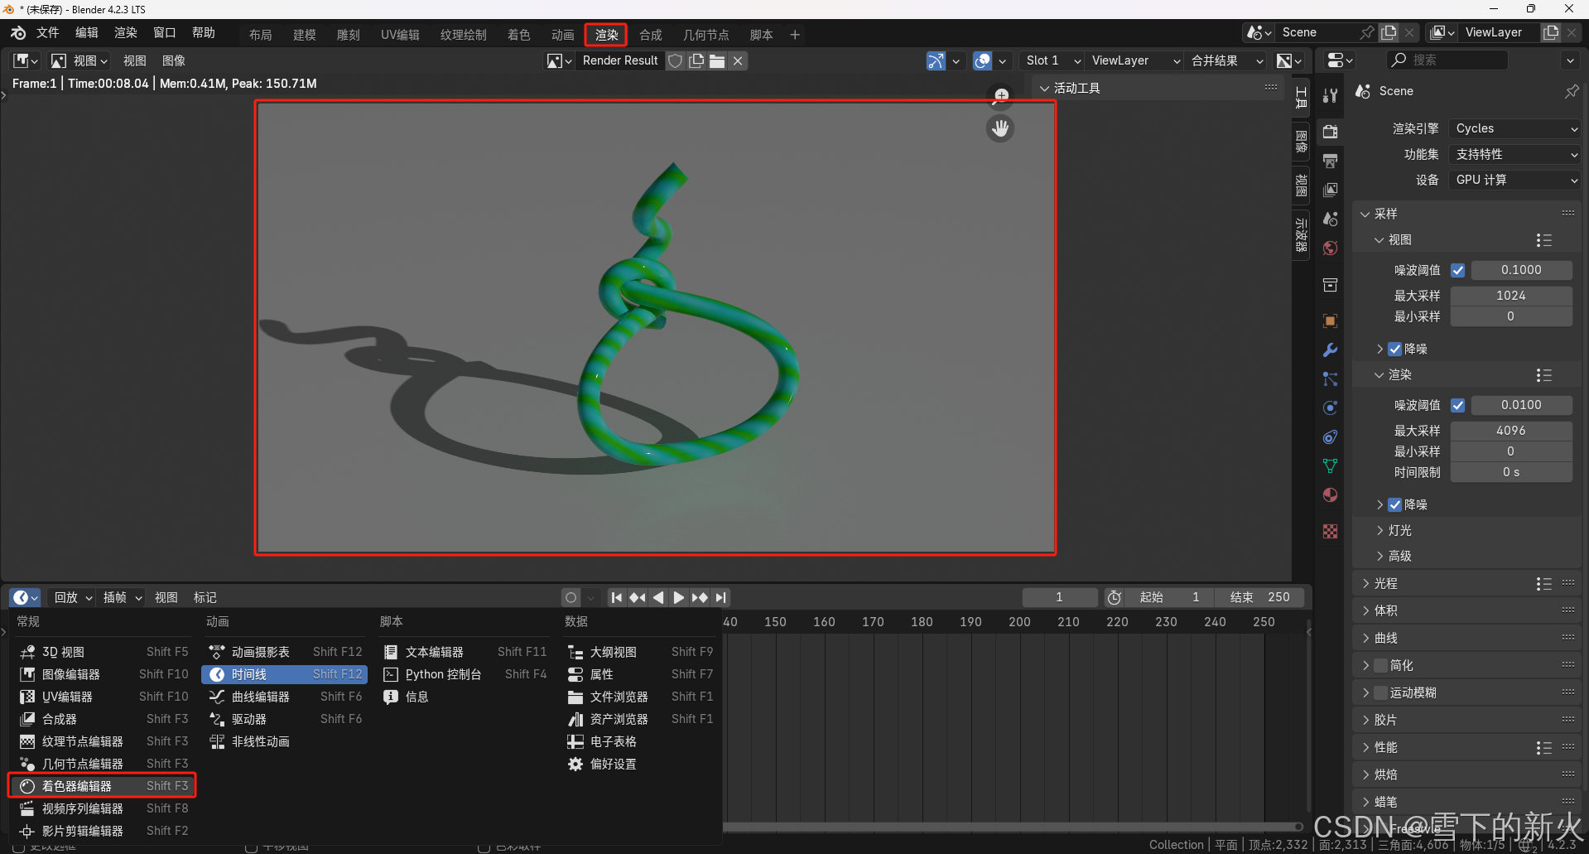This screenshot has width=1589, height=854.
Task: Open the World properties globe tab
Action: tap(1330, 248)
